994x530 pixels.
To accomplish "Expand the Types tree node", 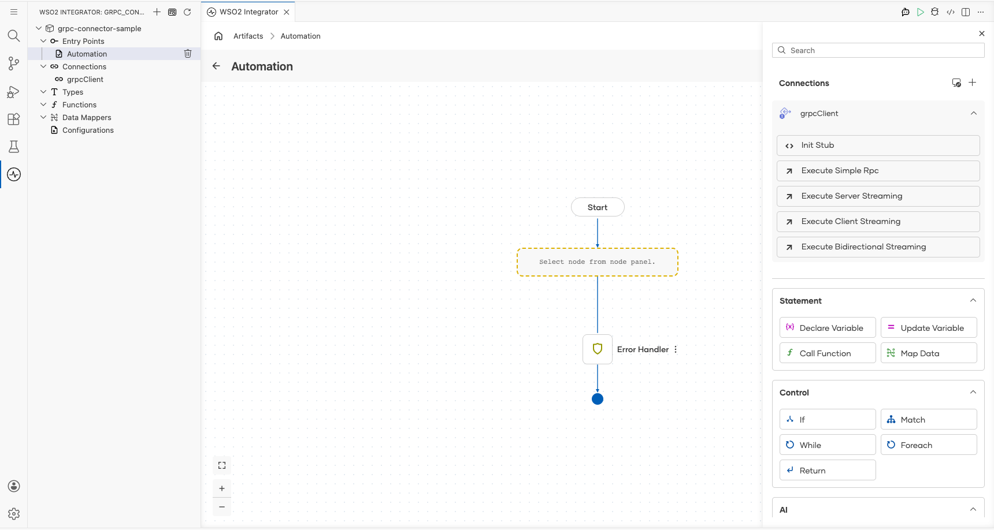I will pos(43,92).
